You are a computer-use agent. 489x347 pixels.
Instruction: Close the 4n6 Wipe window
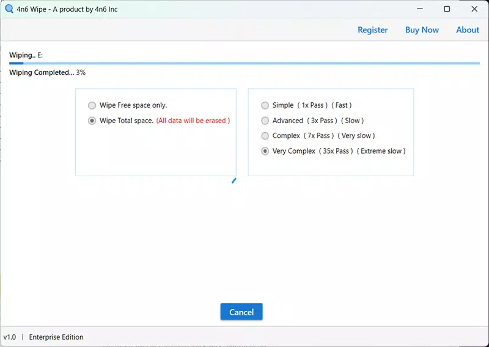pyautogui.click(x=474, y=9)
